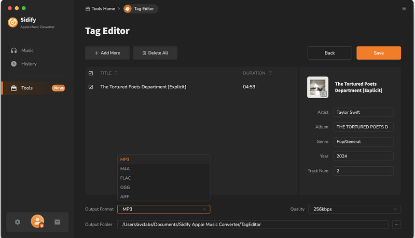Open settings gear icon
This screenshot has width=415, height=238.
tap(18, 222)
